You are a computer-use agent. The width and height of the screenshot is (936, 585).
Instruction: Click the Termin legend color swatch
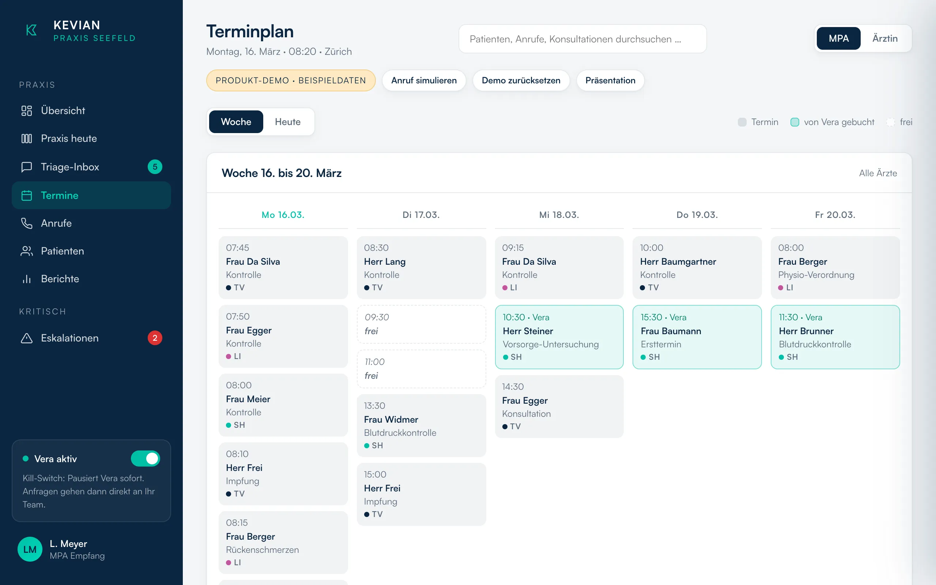pos(742,122)
